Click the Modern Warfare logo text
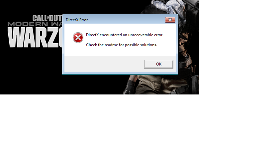 [35, 24]
